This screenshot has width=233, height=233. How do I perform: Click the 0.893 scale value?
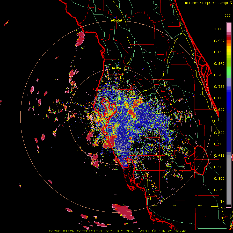tap(219, 52)
